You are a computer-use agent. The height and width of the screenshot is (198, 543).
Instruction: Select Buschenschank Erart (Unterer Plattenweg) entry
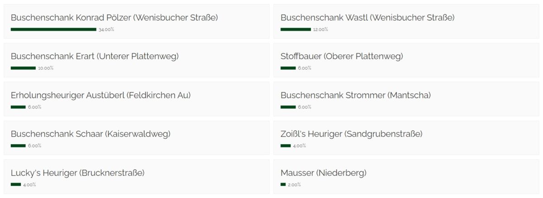tap(136, 61)
